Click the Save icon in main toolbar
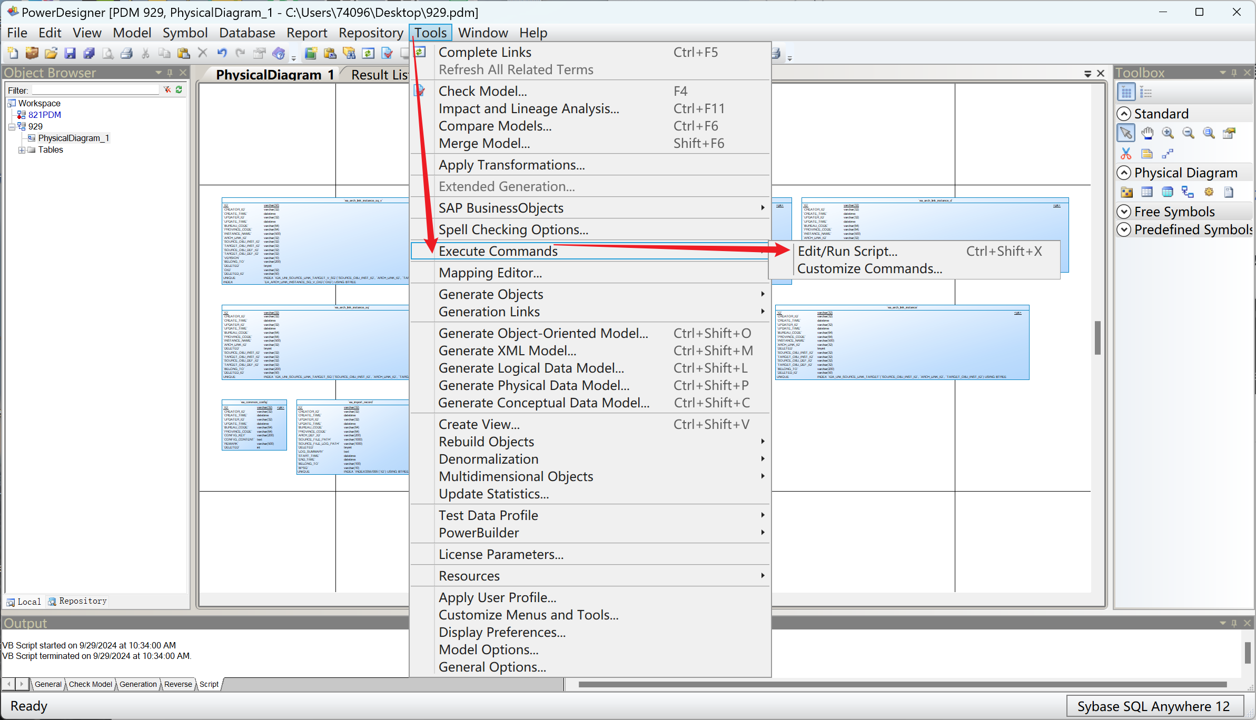 click(x=70, y=53)
